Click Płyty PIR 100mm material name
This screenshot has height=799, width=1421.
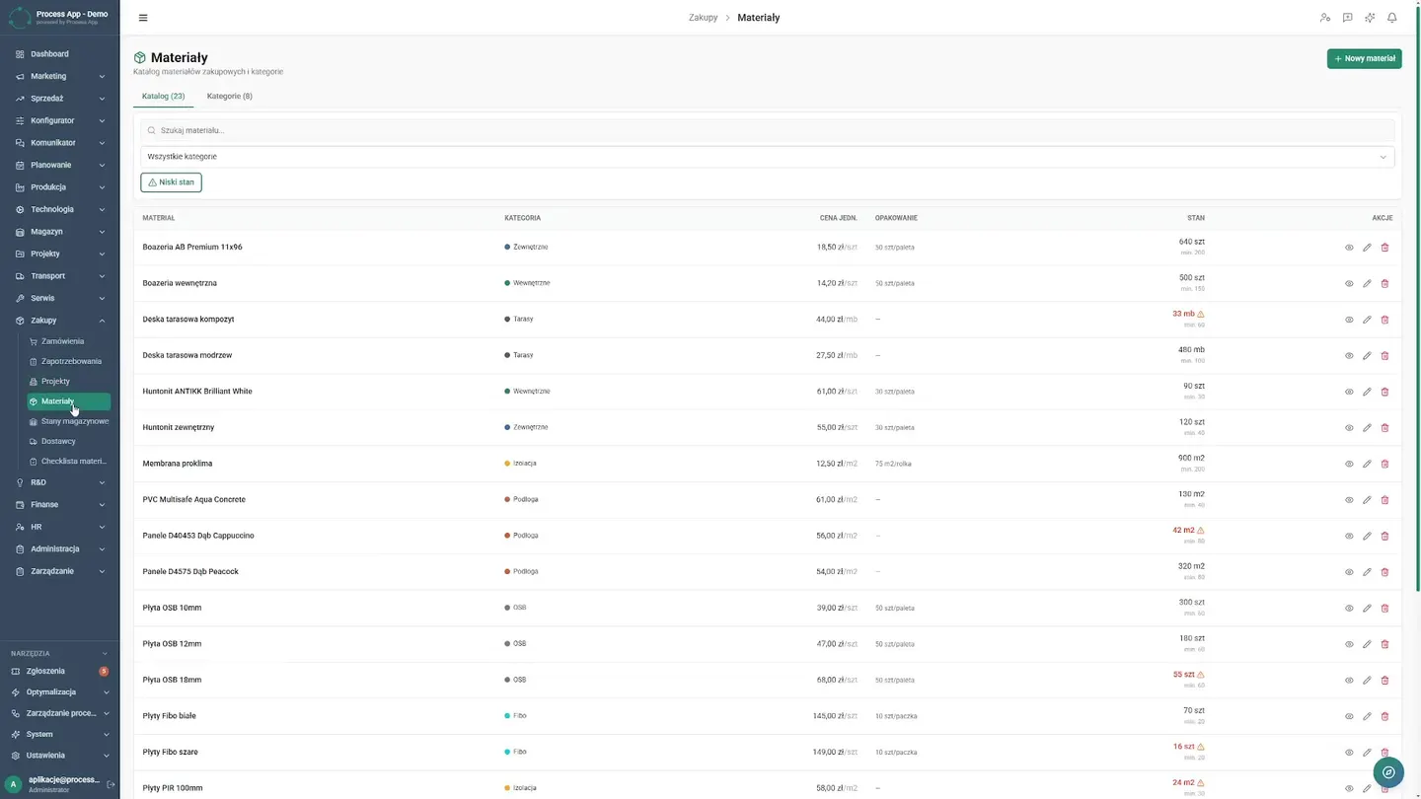(x=173, y=788)
